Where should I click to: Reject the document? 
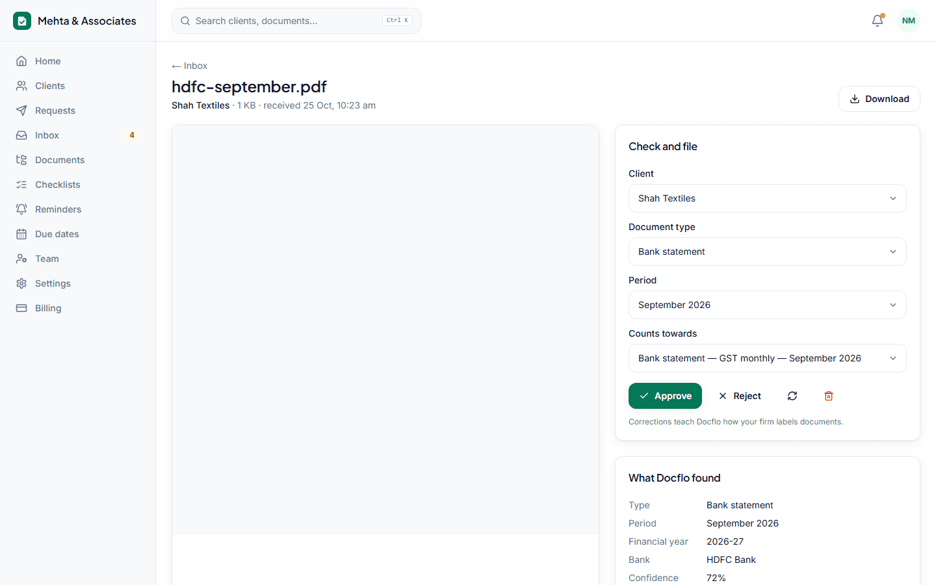[x=740, y=396]
